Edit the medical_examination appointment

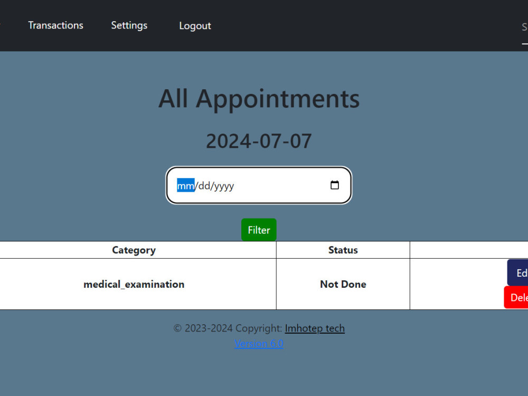(x=517, y=273)
